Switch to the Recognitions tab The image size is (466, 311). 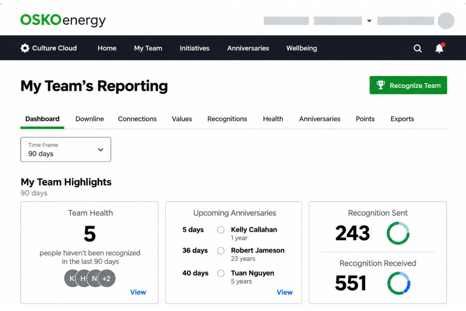point(227,119)
